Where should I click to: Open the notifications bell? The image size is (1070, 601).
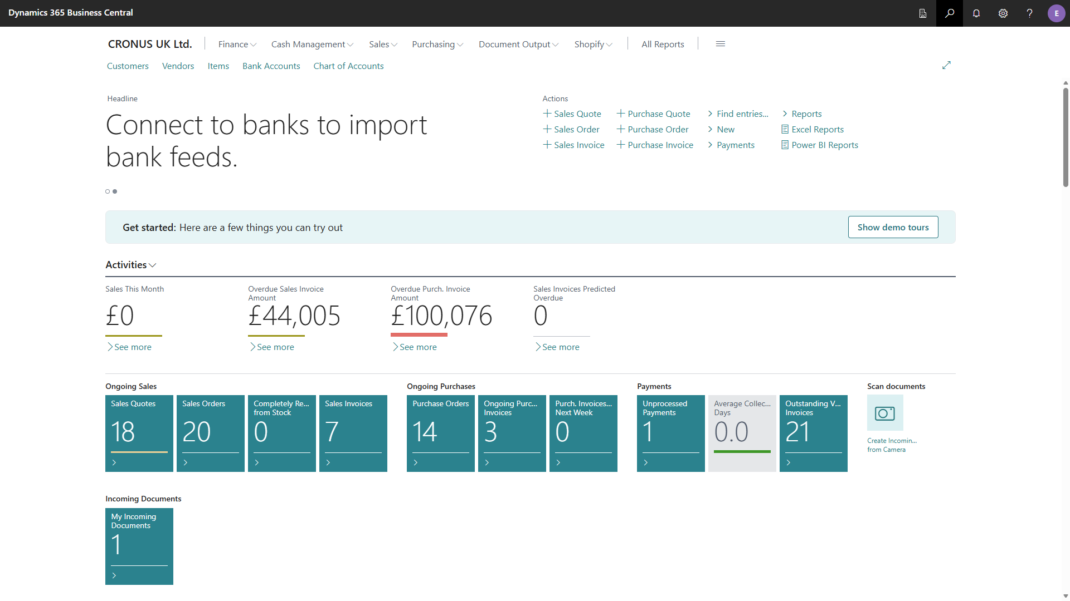pos(976,13)
